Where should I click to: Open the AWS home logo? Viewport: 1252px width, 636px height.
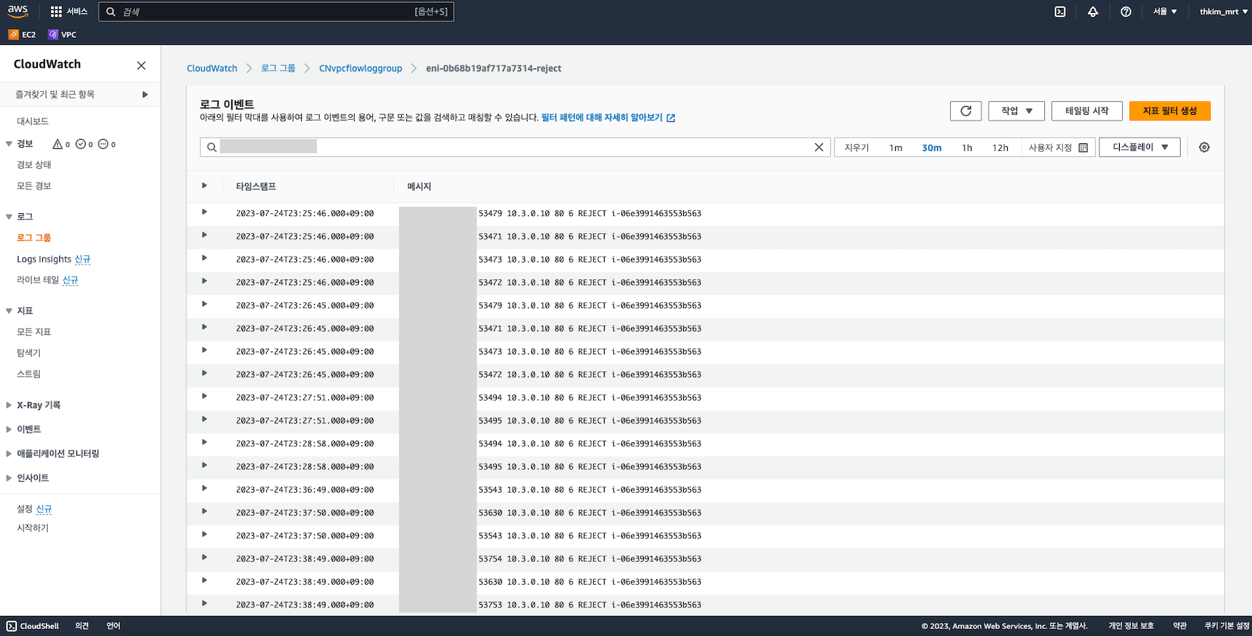[18, 11]
